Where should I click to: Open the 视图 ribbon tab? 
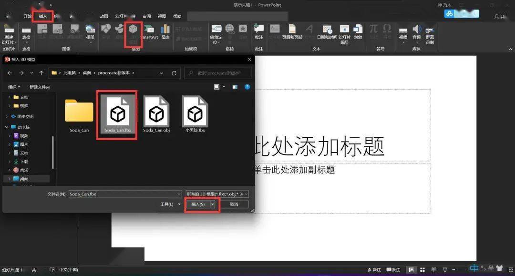pos(161,16)
